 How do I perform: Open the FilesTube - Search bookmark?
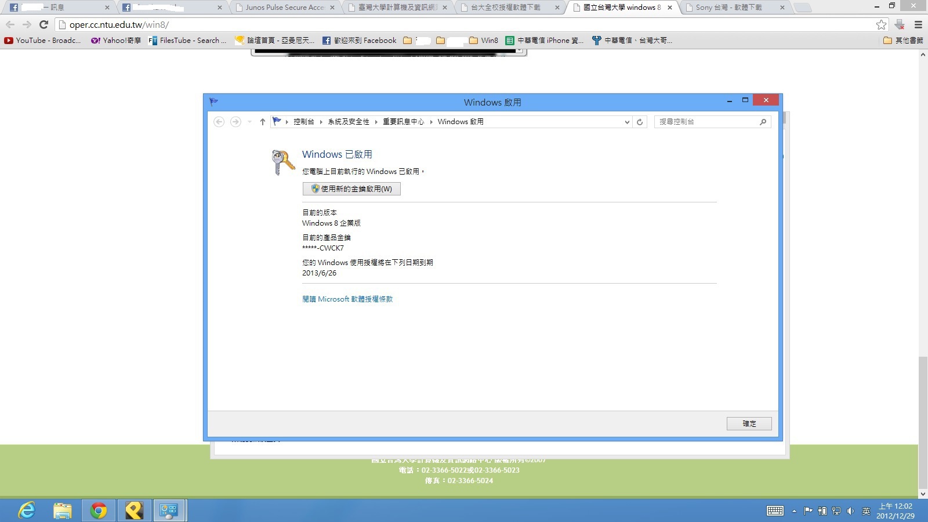click(187, 41)
